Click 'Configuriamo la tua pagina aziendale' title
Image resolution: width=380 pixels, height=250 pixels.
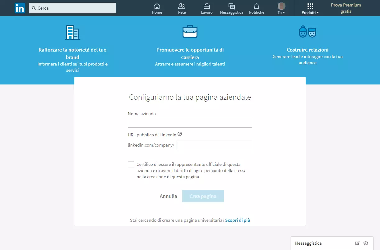click(x=190, y=97)
